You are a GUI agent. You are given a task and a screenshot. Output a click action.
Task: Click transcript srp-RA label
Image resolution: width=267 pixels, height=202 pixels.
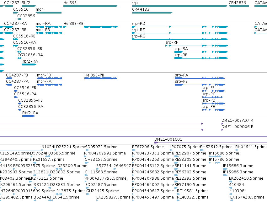pos(181,49)
